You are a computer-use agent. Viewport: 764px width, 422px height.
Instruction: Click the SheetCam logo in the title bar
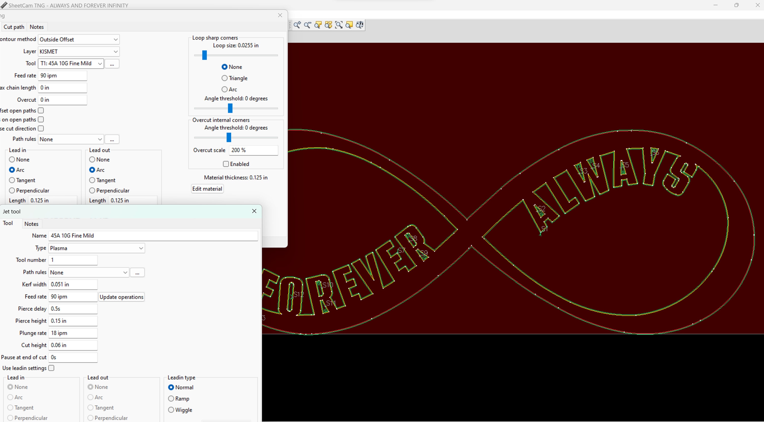4,5
